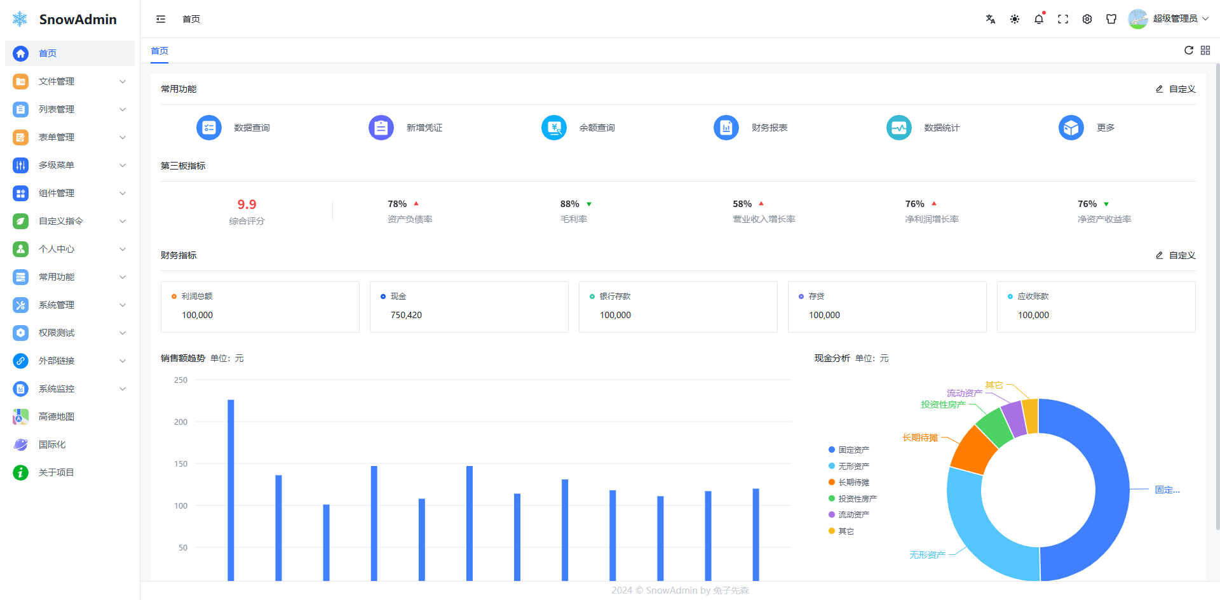Toggle 无形资产 legend item
1220x600 pixels.
pos(849,466)
